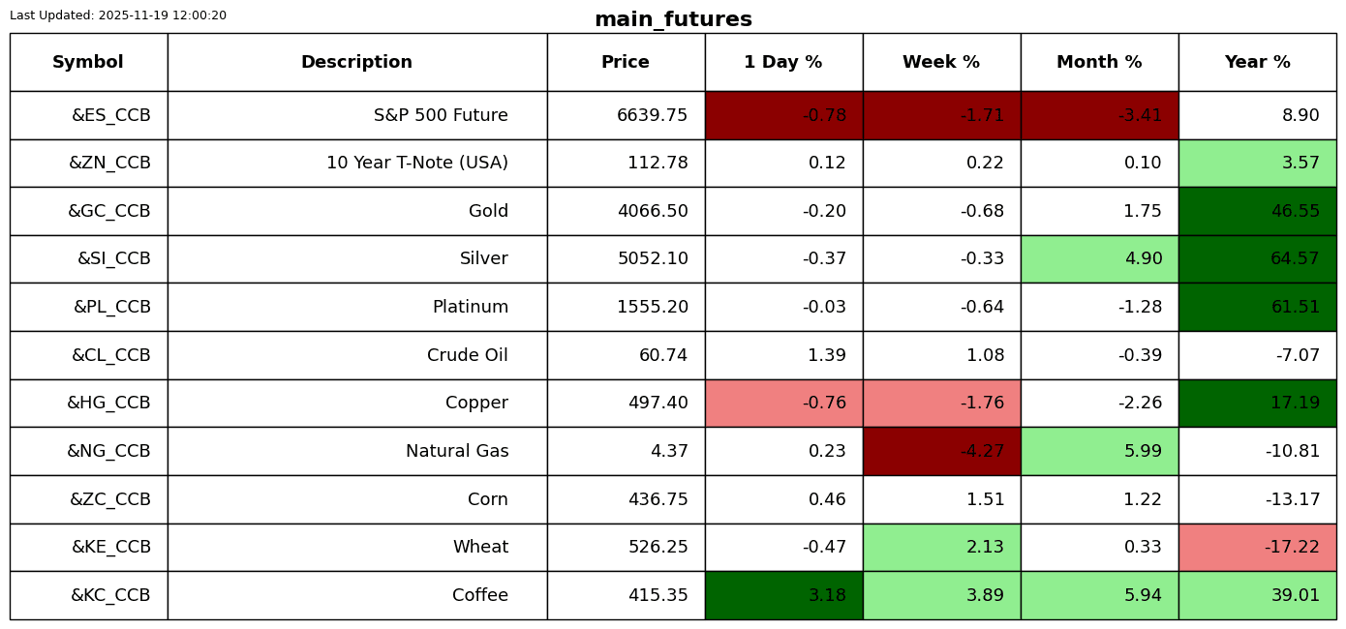The height and width of the screenshot is (629, 1346).
Task: Click the Symbol column header
Action: [88, 63]
